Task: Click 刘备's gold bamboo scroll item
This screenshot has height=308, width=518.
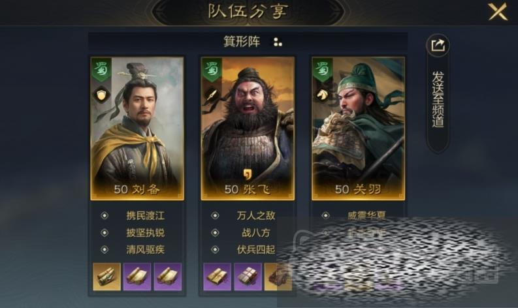Action: (106, 277)
